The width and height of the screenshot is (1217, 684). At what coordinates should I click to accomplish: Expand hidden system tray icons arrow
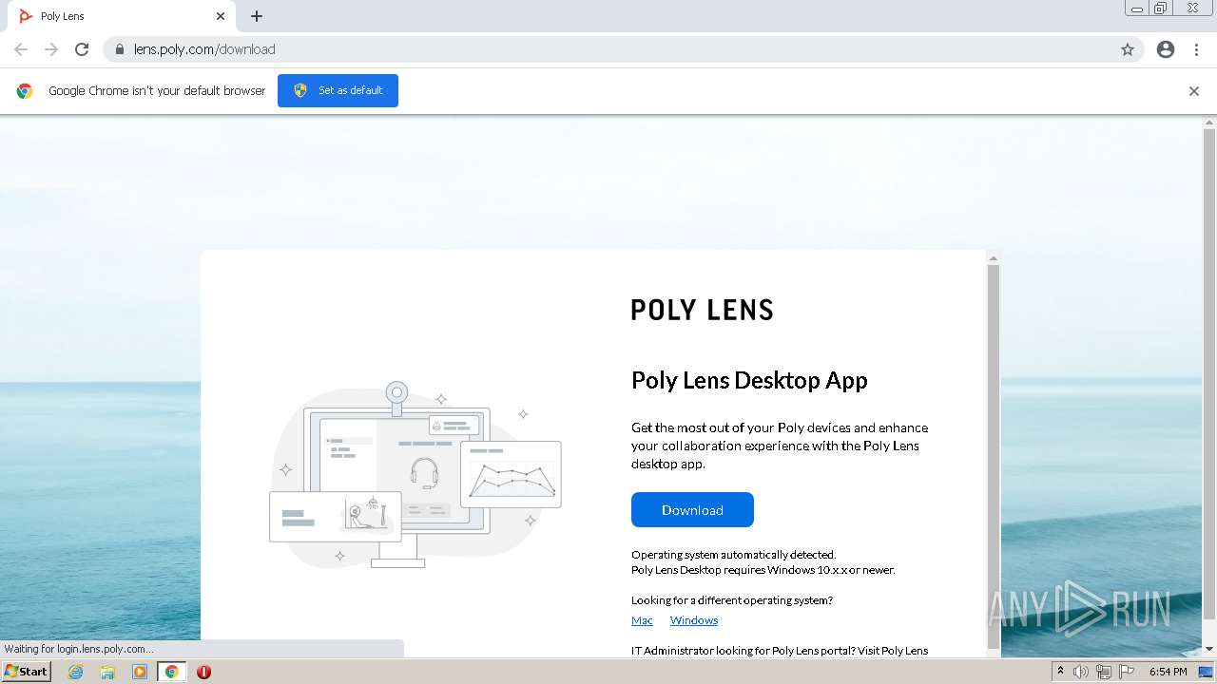[x=1061, y=672]
